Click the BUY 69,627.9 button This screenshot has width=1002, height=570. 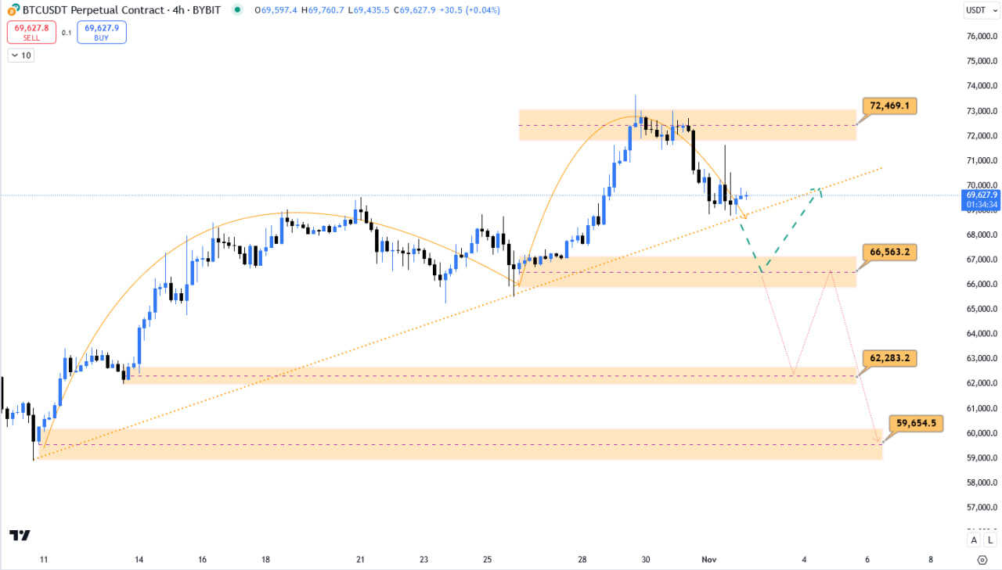(102, 32)
